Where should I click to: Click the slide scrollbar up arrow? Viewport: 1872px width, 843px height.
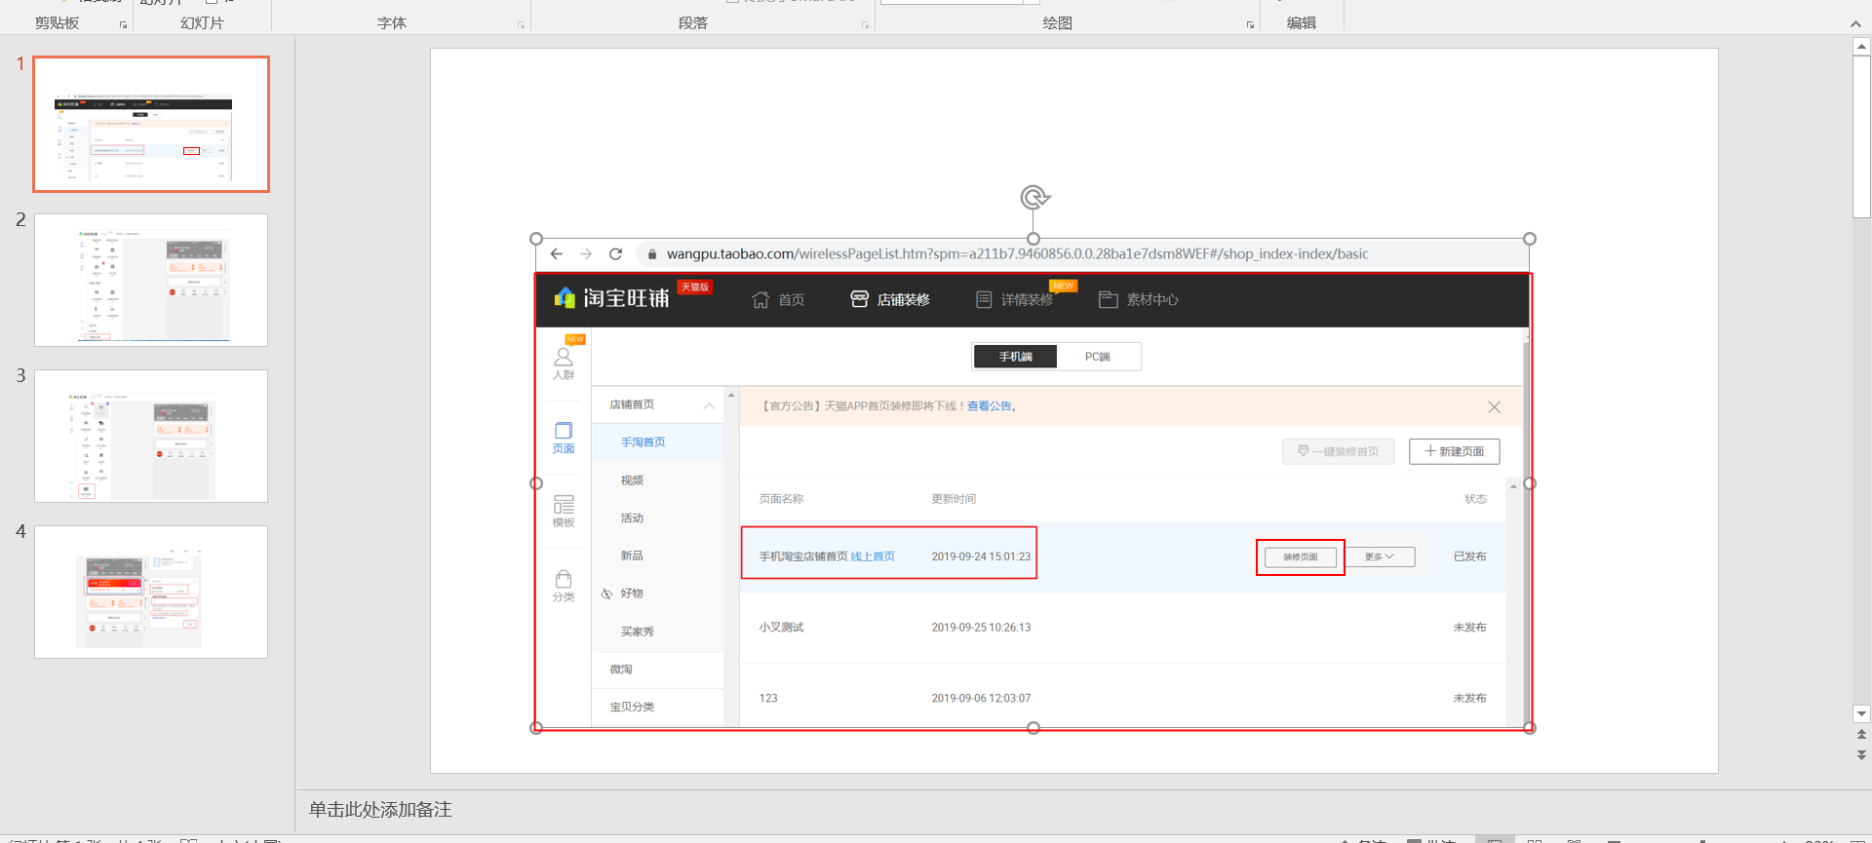pyautogui.click(x=1861, y=46)
